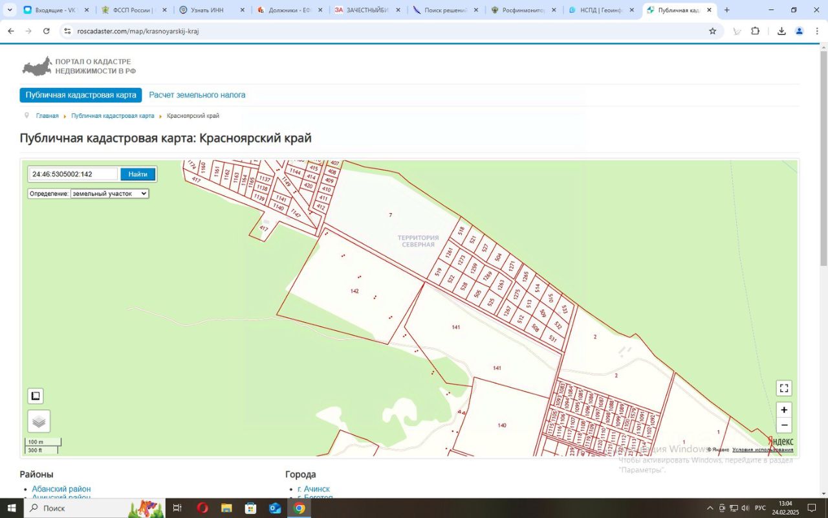Open Chrome downloads icon
This screenshot has height=518, width=828.
(x=781, y=31)
